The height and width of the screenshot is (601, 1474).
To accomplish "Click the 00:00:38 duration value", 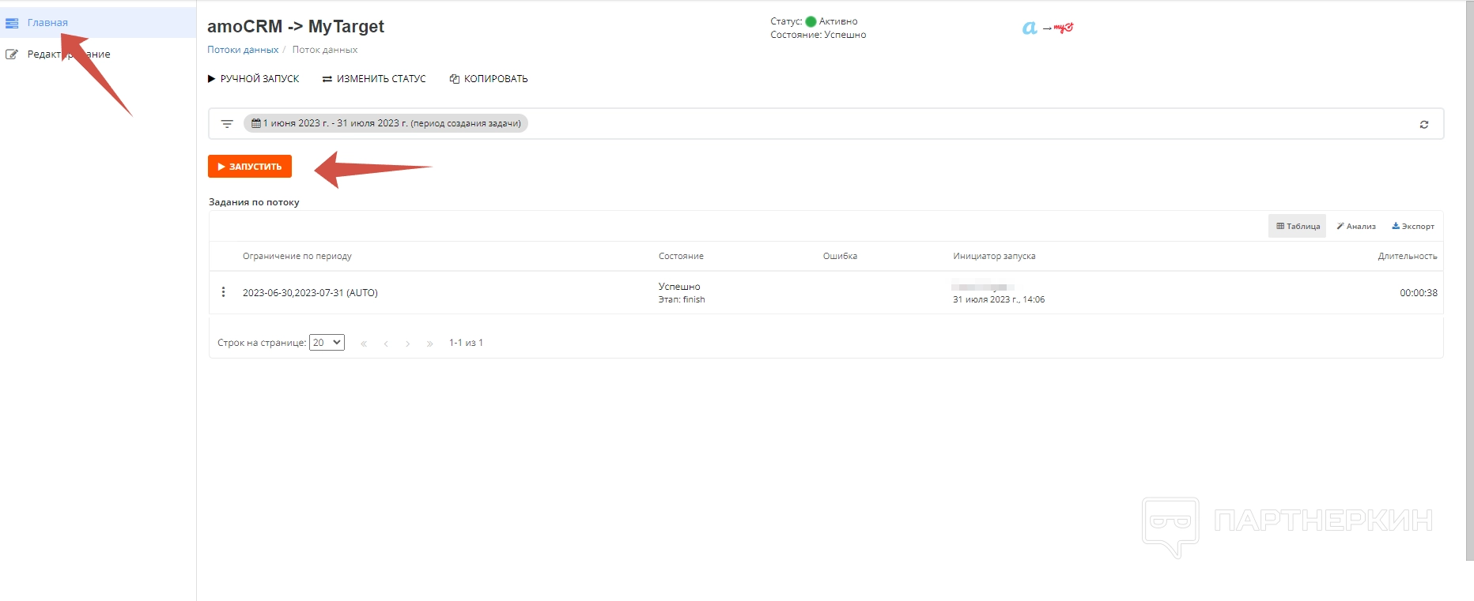I will (1419, 293).
